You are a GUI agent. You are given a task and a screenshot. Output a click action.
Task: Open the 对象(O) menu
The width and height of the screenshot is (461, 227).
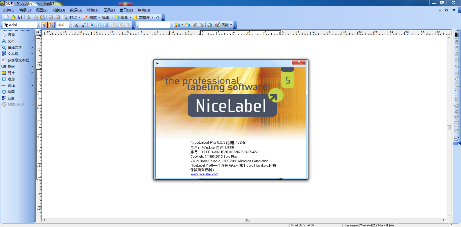58,10
